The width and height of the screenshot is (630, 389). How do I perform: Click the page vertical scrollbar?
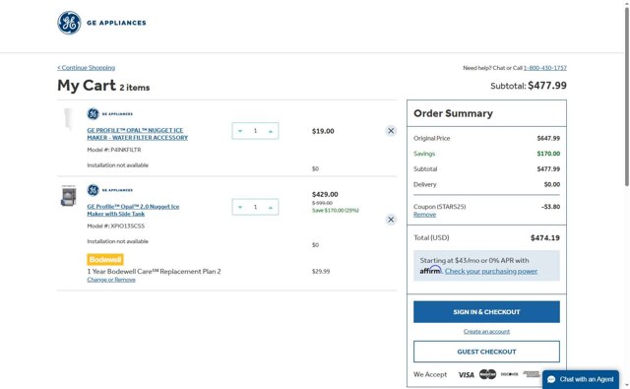pyautogui.click(x=627, y=97)
